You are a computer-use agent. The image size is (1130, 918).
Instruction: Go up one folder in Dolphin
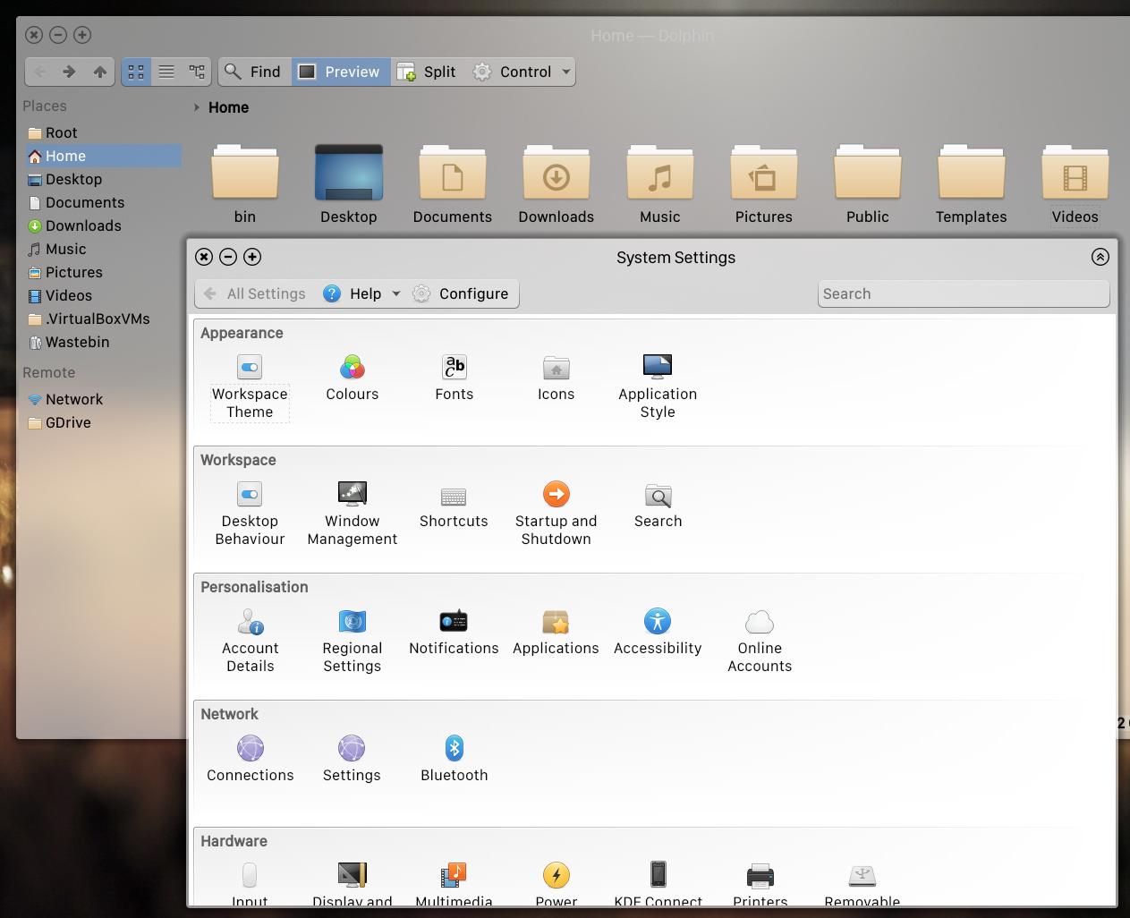(100, 72)
